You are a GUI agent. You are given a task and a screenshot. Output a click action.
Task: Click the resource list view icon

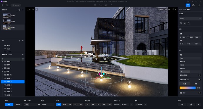23,59
